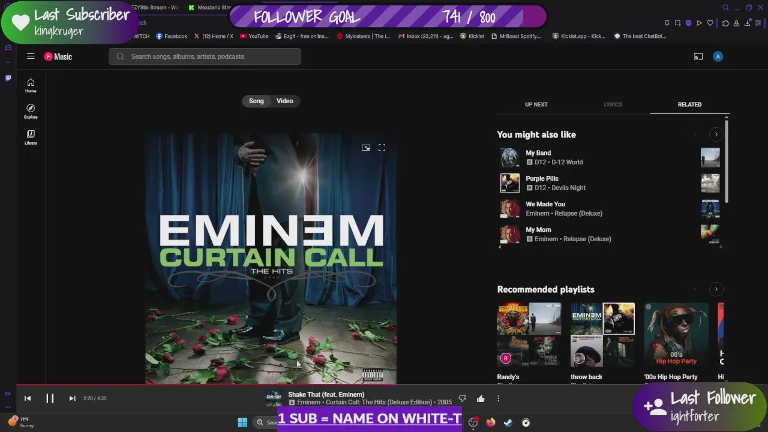Open the account avatar menu
The image size is (768, 432).
click(x=718, y=56)
